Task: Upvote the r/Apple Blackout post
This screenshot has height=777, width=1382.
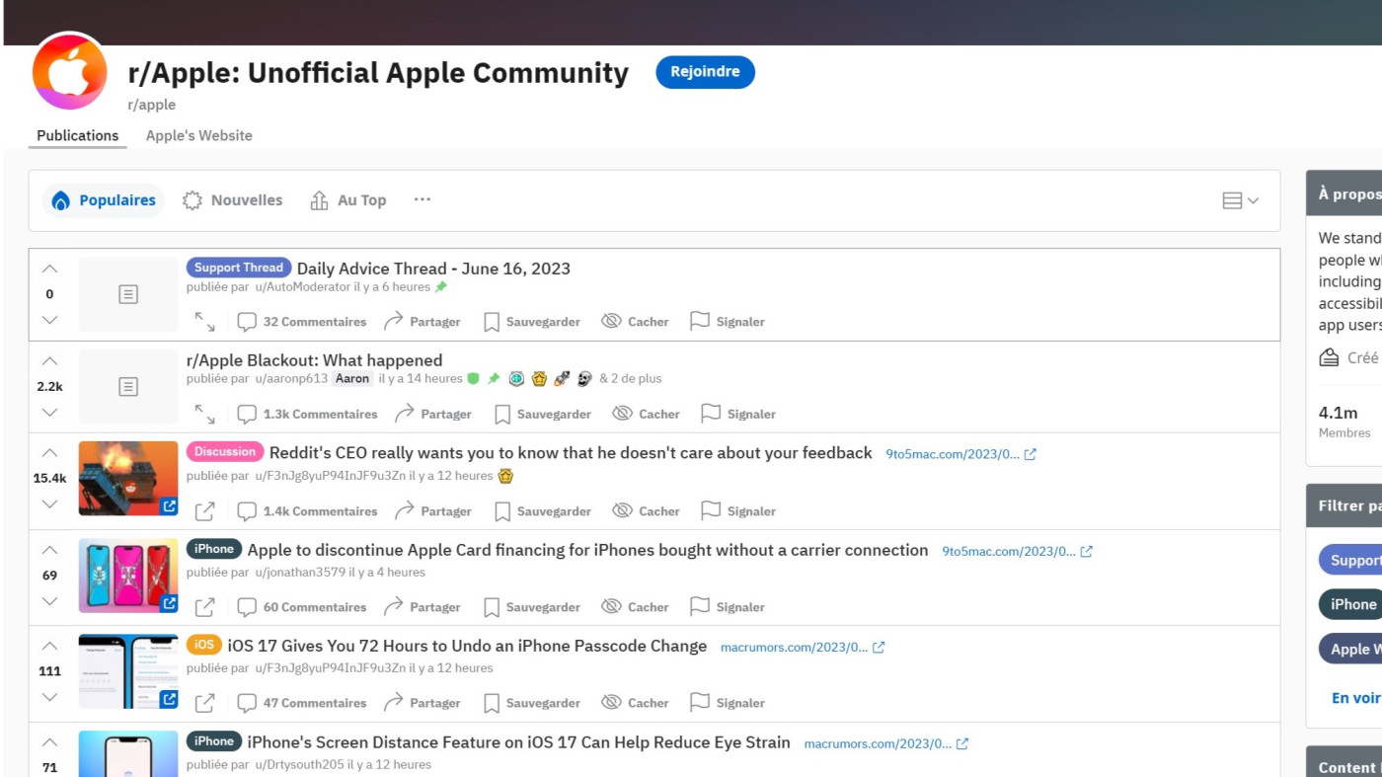Action: 49,361
